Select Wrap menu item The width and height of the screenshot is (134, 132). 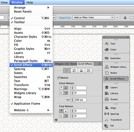click(32, 97)
